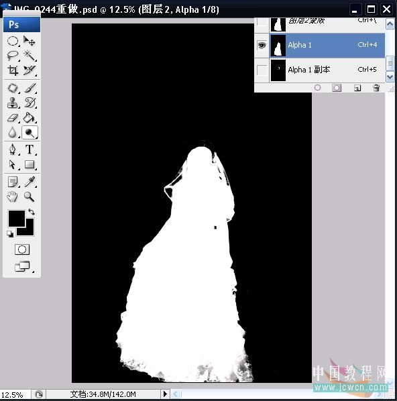
Task: Select the Lasso tool
Action: pyautogui.click(x=13, y=56)
